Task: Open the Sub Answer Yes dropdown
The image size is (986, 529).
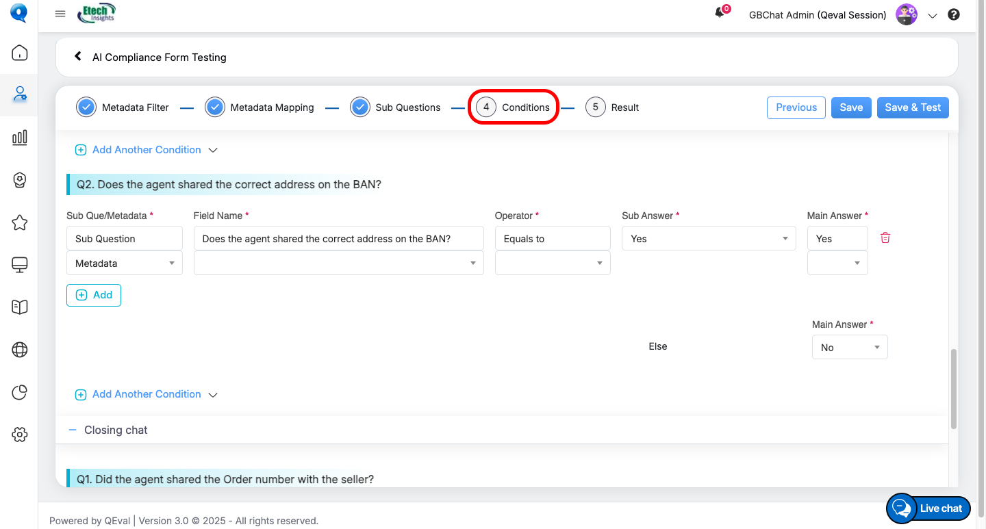Action: pyautogui.click(x=709, y=239)
